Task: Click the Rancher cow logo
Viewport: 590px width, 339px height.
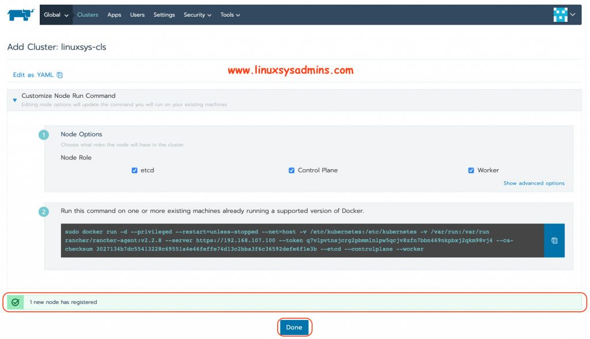Action: [21, 14]
